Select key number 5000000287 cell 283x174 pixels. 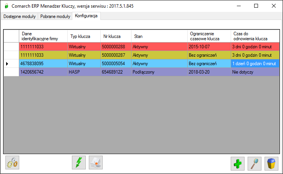[116, 55]
